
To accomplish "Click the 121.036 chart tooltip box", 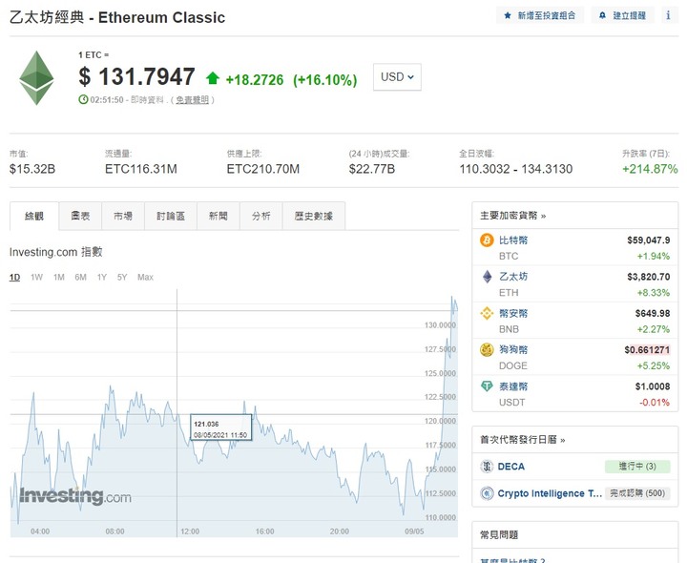I will [x=220, y=427].
